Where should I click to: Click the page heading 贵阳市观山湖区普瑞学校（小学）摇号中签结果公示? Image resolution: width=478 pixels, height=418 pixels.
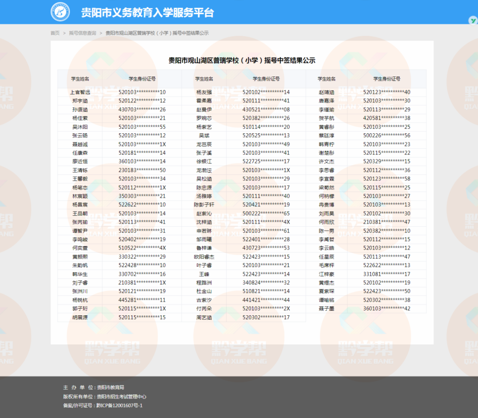tap(242, 60)
